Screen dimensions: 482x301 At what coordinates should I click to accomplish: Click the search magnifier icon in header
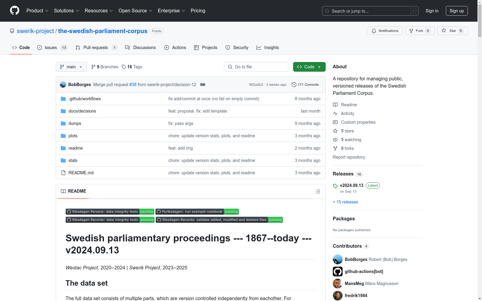tap(327, 11)
